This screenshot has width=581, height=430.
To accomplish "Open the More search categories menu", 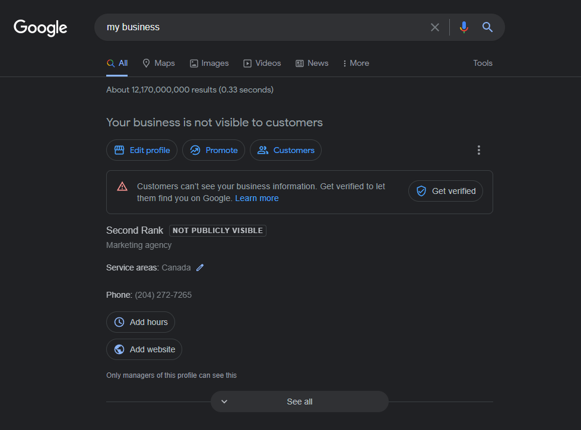I will pos(355,63).
